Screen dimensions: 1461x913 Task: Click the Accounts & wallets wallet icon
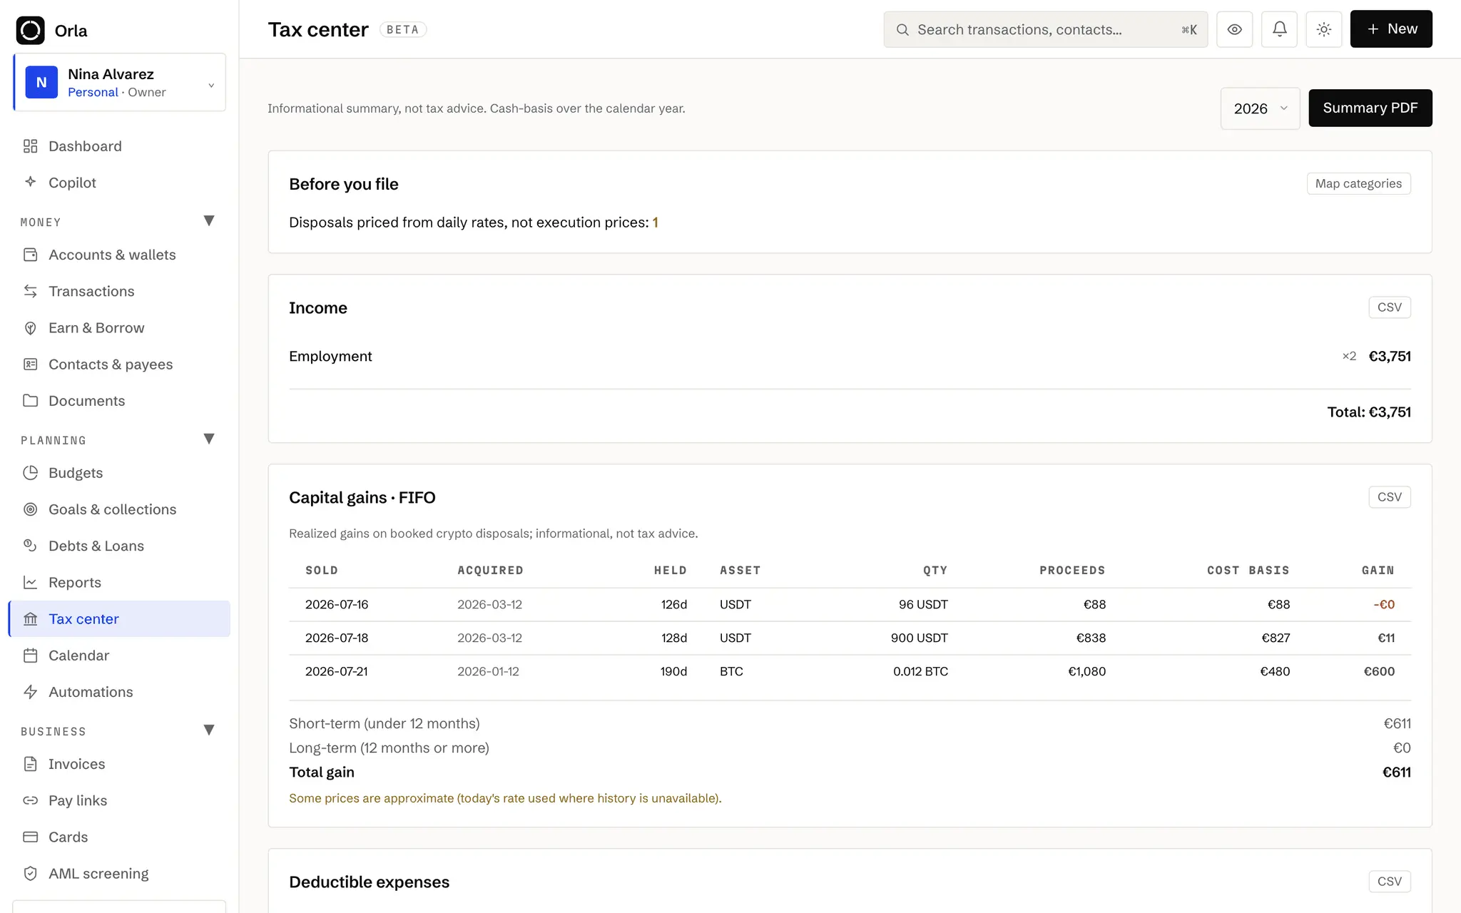[x=30, y=255]
